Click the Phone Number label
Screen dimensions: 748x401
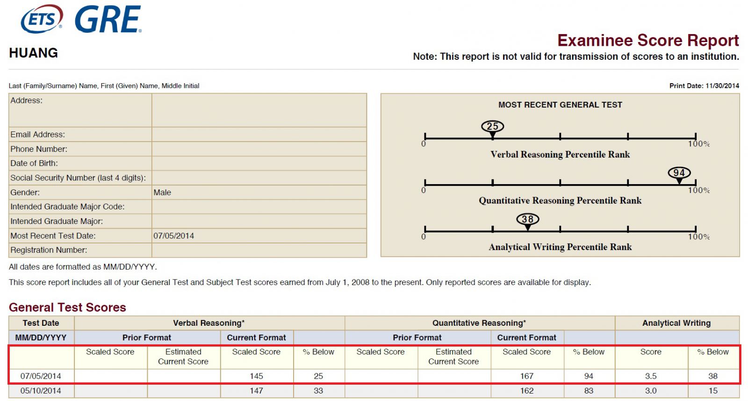click(x=39, y=149)
